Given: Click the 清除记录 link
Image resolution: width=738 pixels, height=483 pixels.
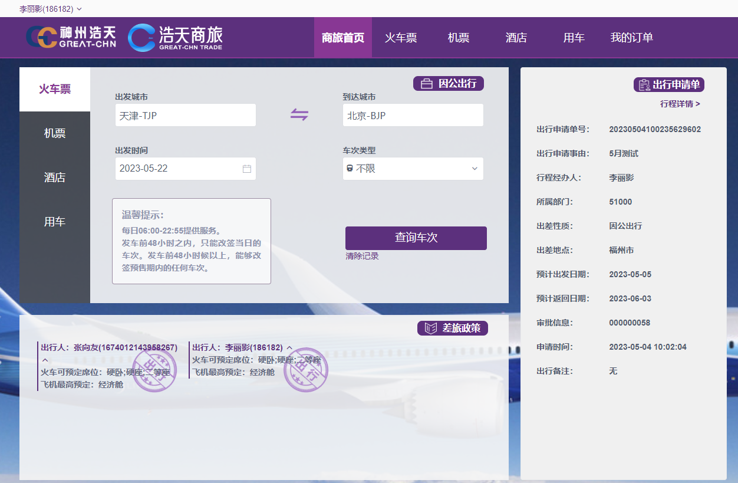Looking at the screenshot, I should click(x=362, y=256).
